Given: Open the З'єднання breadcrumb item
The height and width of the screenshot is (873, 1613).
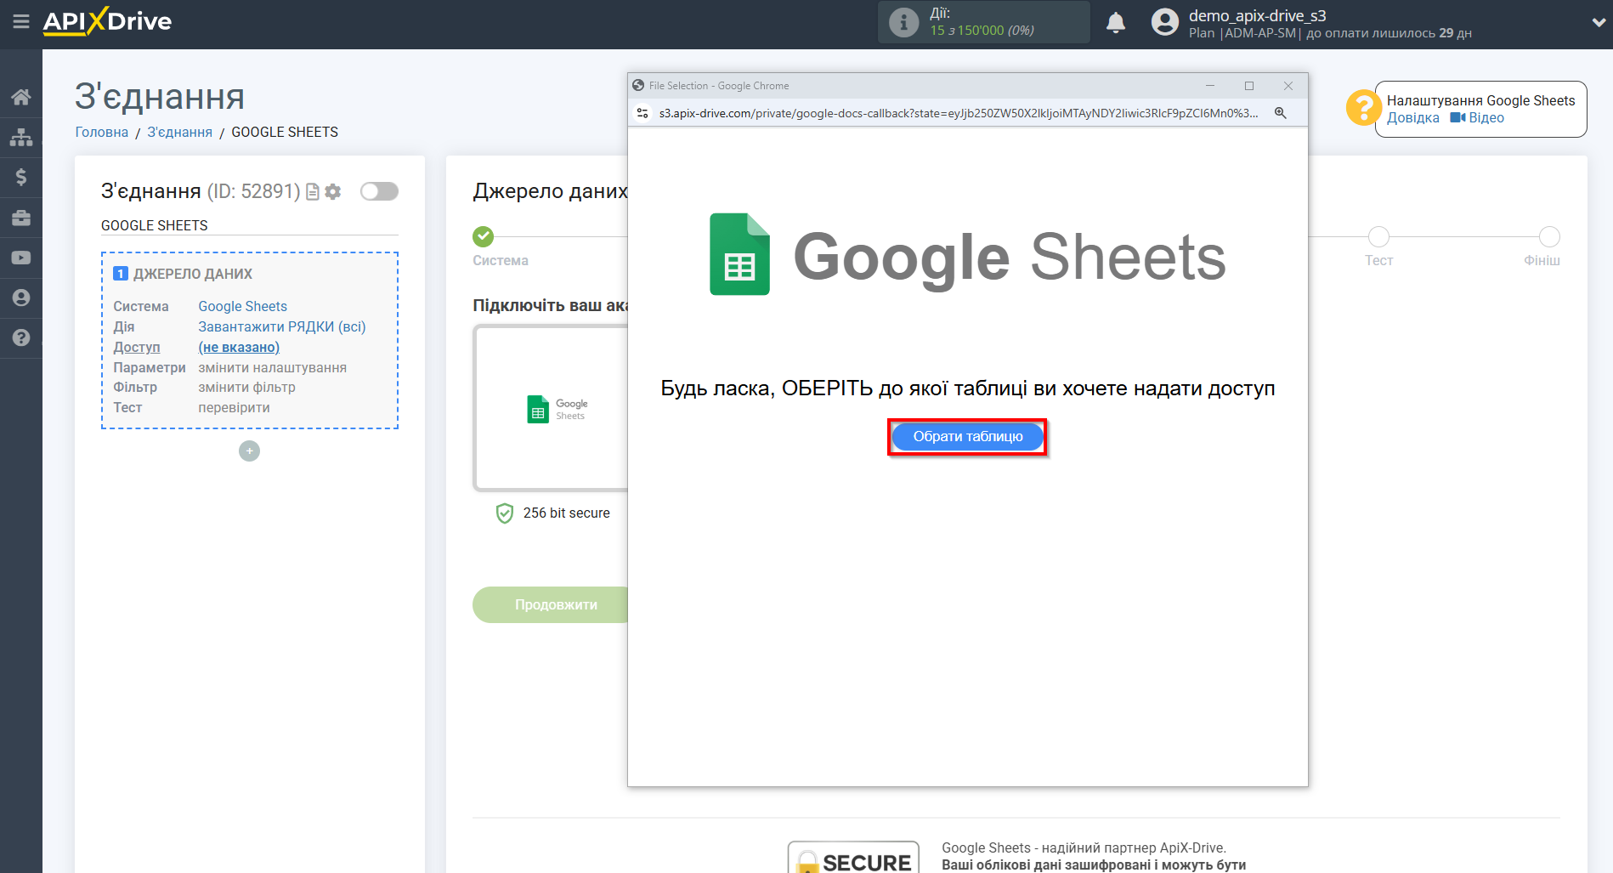Looking at the screenshot, I should pyautogui.click(x=179, y=132).
